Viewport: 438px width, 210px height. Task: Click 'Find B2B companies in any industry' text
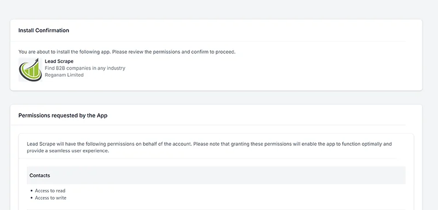tap(85, 68)
